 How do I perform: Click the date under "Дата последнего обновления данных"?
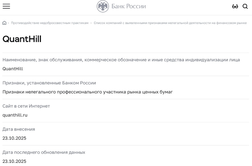click(x=14, y=161)
